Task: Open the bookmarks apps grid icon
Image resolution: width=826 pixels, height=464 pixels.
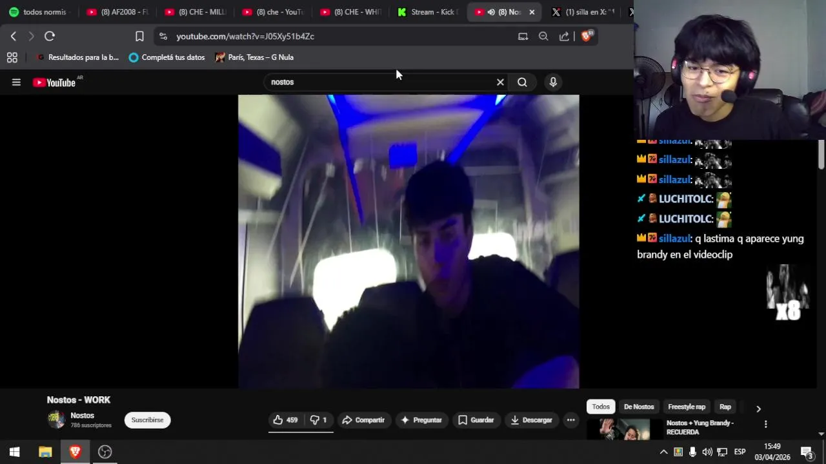Action: tap(12, 57)
